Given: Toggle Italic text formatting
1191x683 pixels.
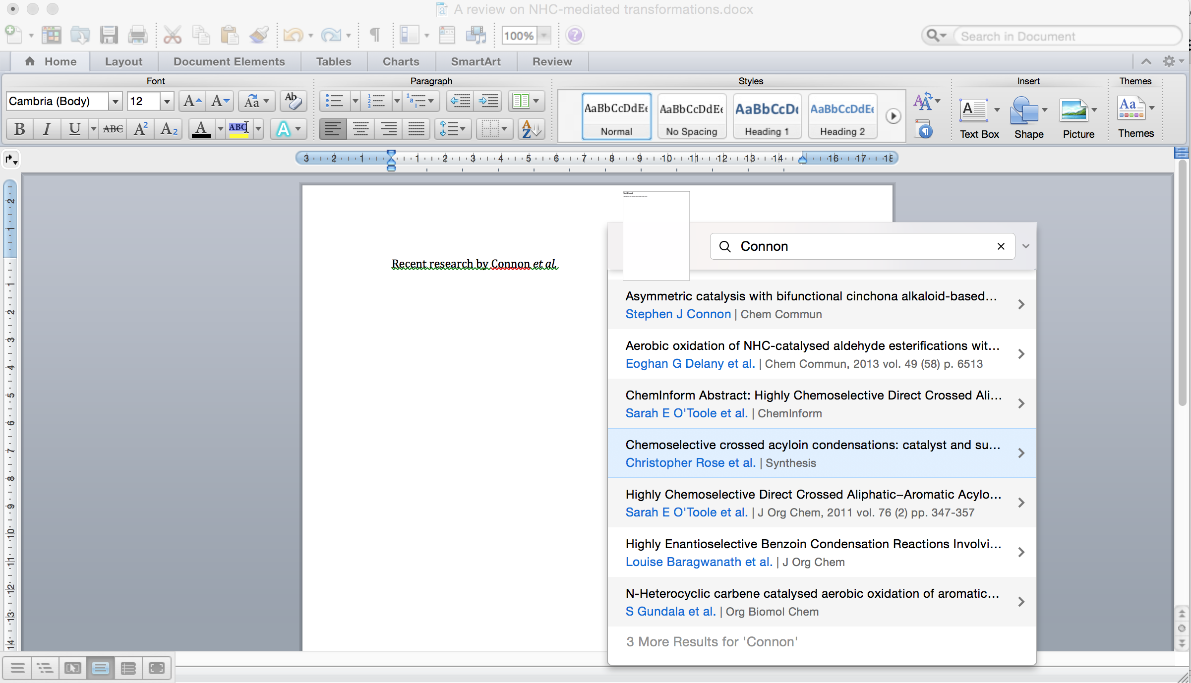Looking at the screenshot, I should tap(47, 131).
